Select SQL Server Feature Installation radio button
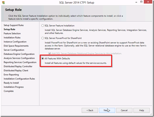Screen dimensions: 154x117 click(x=43, y=26)
